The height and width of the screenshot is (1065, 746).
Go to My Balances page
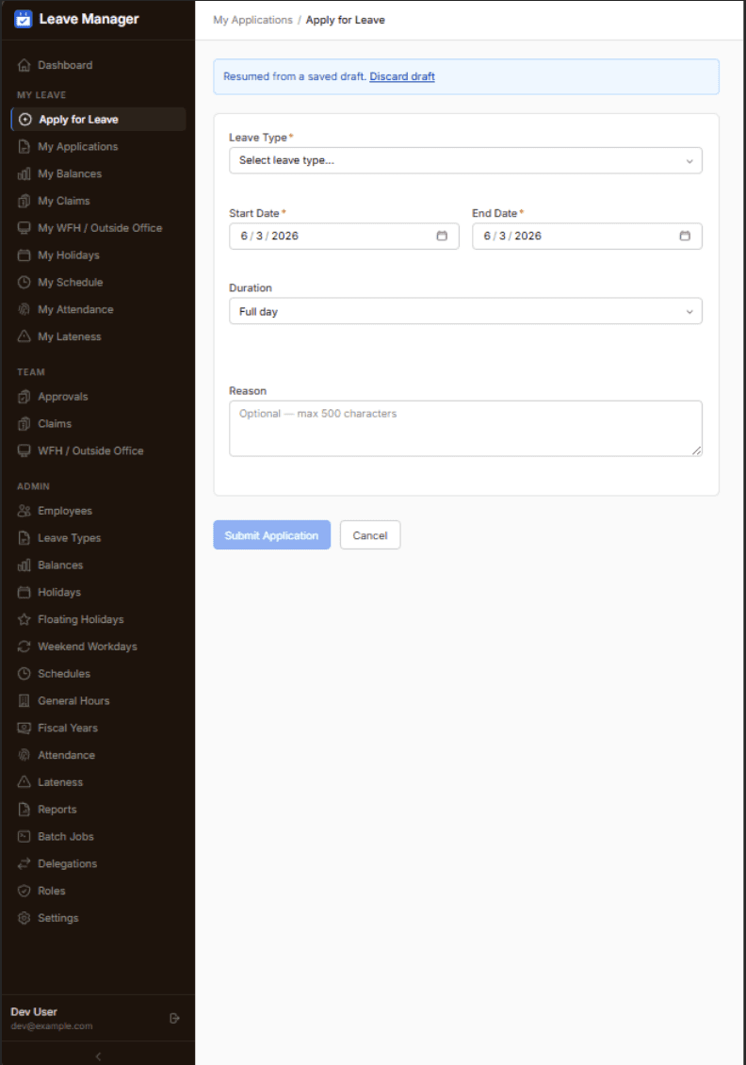98,173
